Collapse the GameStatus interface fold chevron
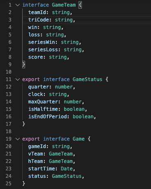Viewport: 151px width, 189px height. 18,79
